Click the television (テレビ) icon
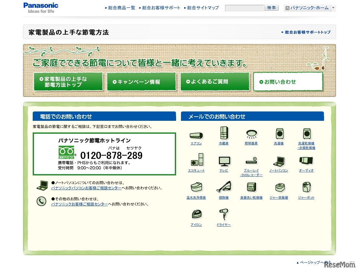This screenshot has height=272, width=360. (224, 161)
